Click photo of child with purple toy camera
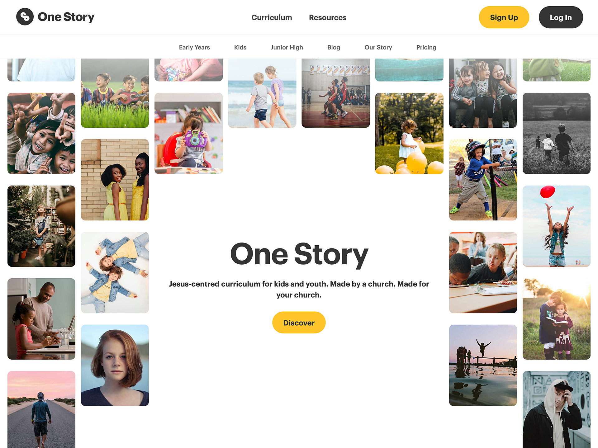The width and height of the screenshot is (598, 448). pyautogui.click(x=188, y=133)
